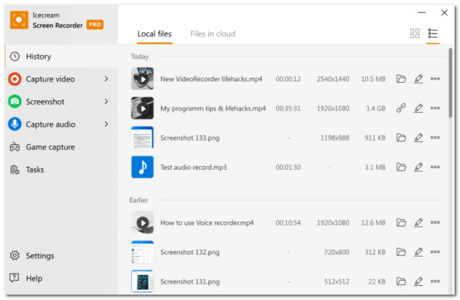Click the 00:10:54 duration value
The width and height of the screenshot is (460, 300).
[x=288, y=223]
